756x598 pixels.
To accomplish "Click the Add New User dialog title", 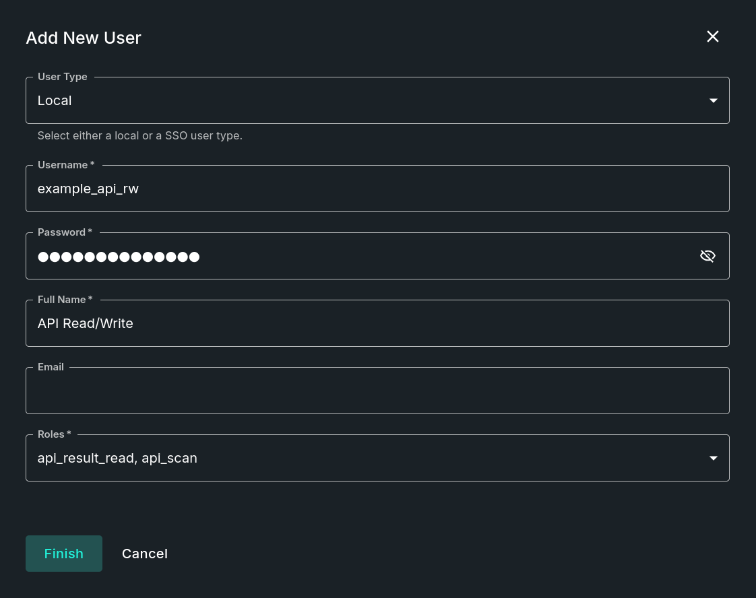I will tap(83, 38).
